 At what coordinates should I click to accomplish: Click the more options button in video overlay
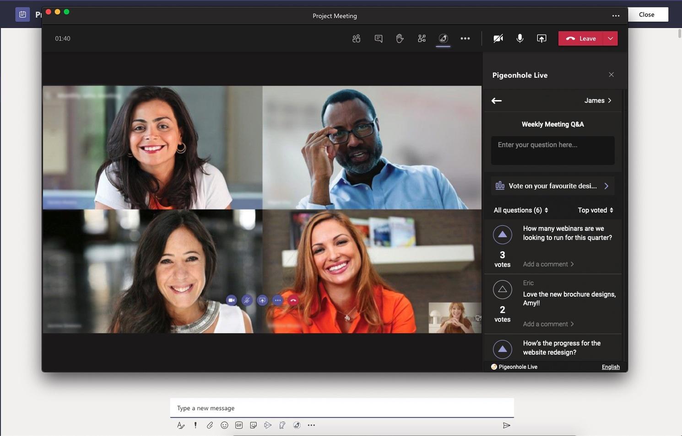pyautogui.click(x=278, y=300)
